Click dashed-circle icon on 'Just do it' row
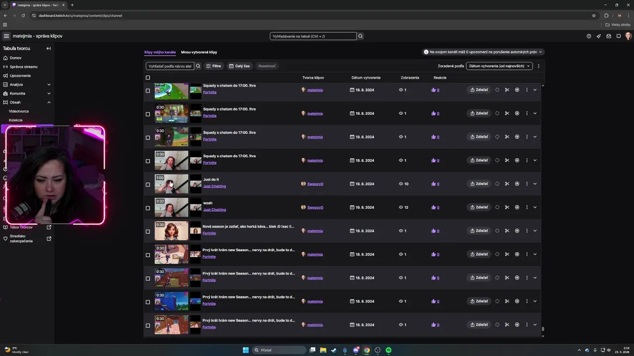The width and height of the screenshot is (634, 356). 497,184
